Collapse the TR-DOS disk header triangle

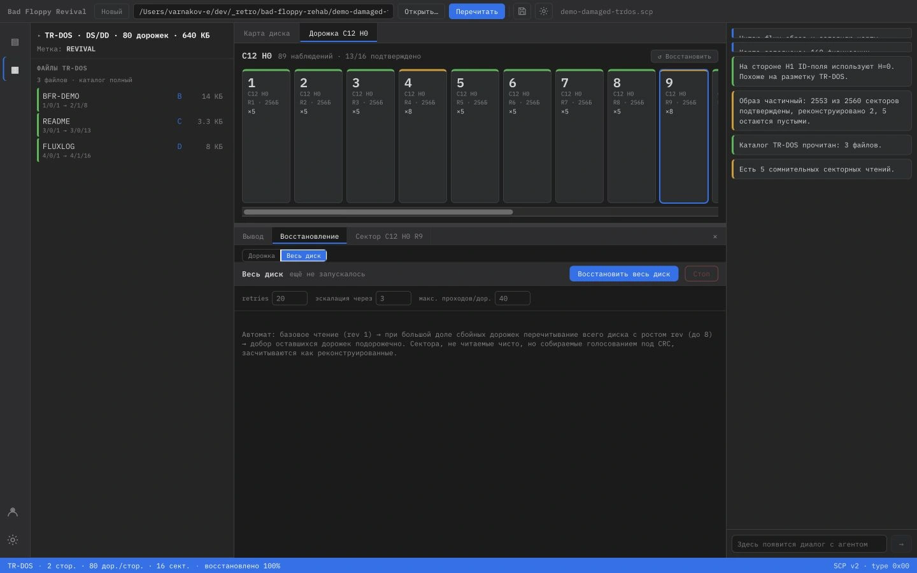[x=39, y=36]
